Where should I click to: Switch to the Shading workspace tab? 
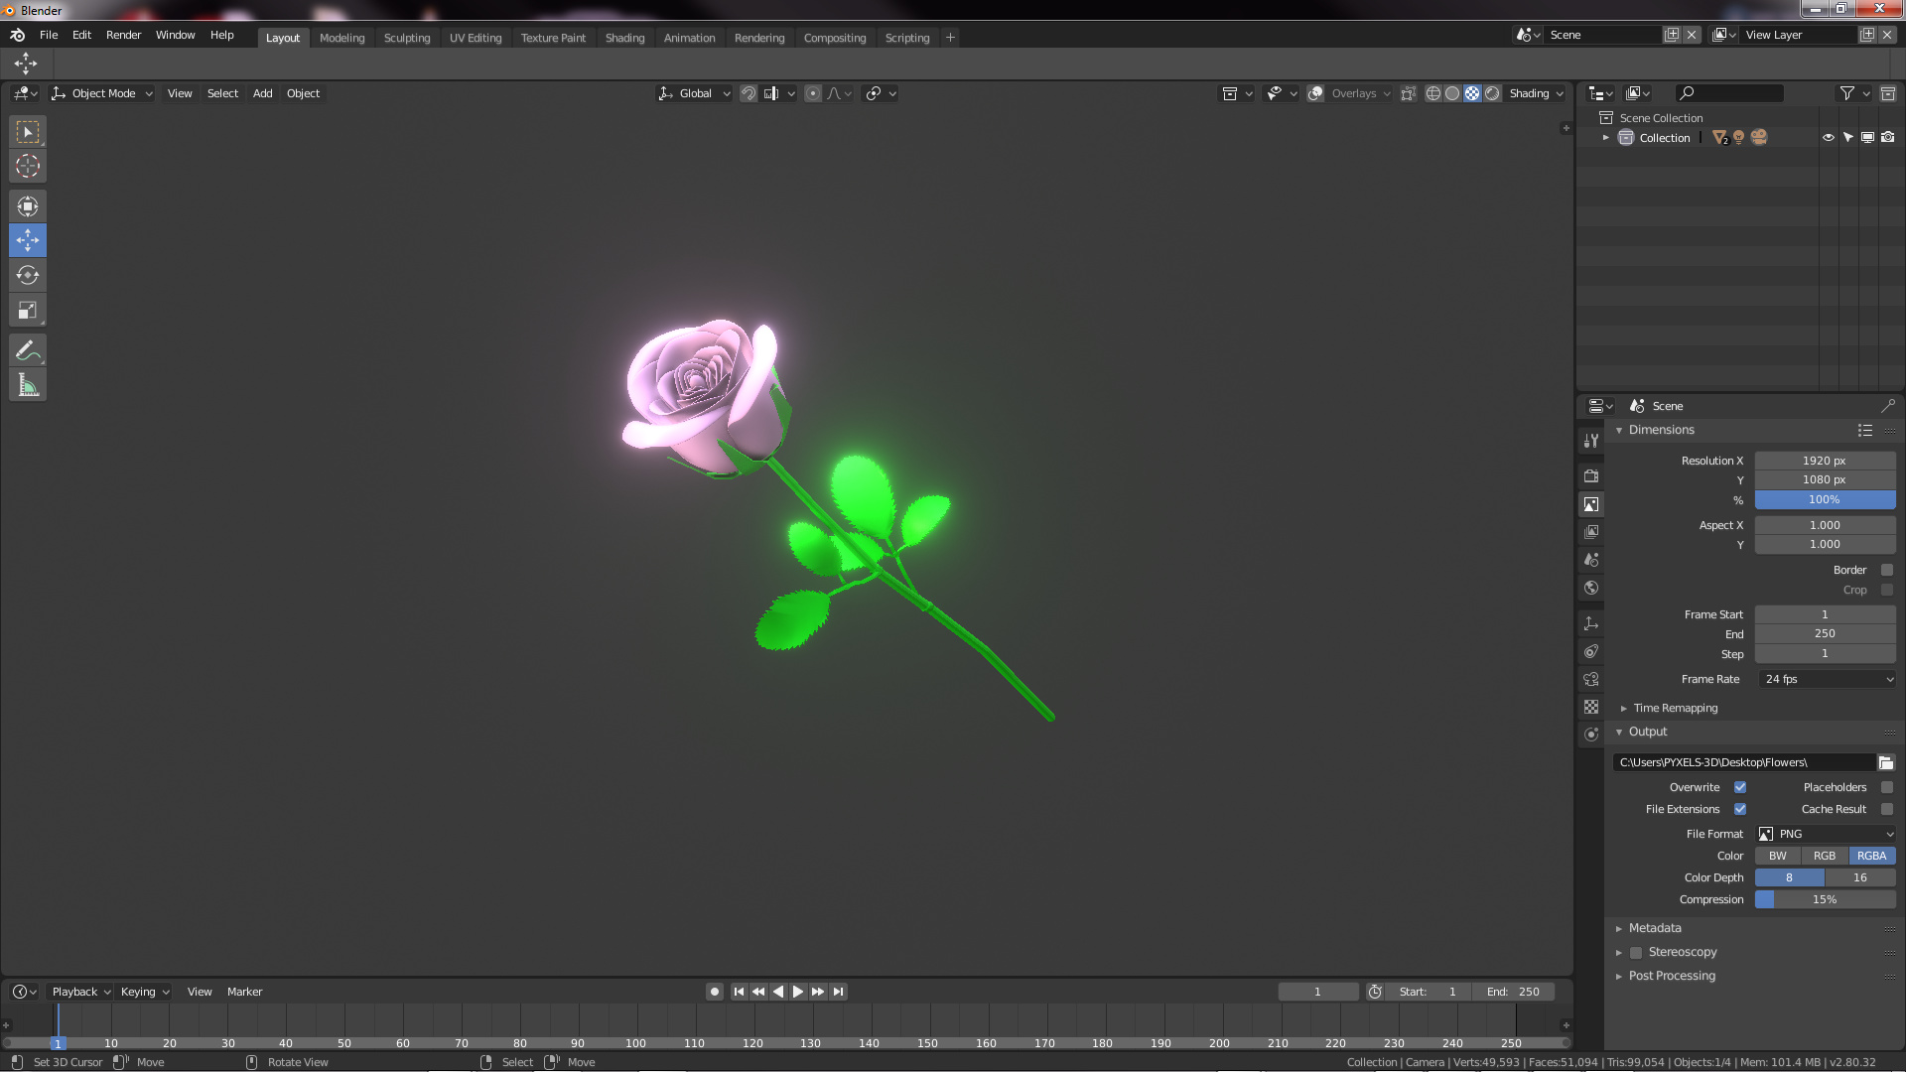624,37
